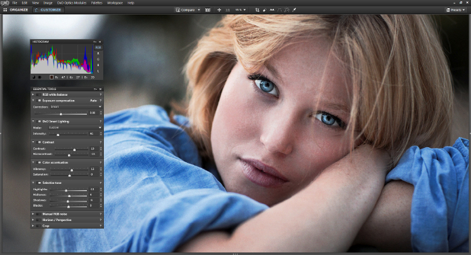Set zoom to 1:1
The image size is (471, 255).
pyautogui.click(x=228, y=10)
